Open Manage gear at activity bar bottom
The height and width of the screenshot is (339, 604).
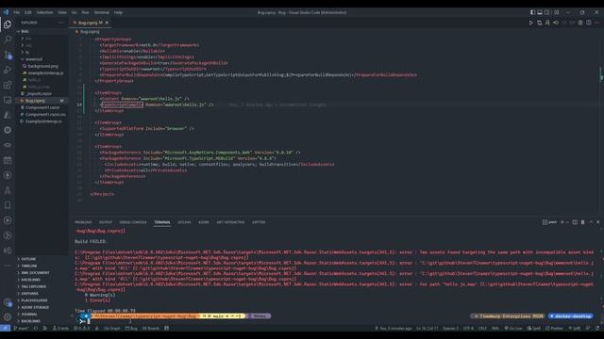tap(8, 316)
